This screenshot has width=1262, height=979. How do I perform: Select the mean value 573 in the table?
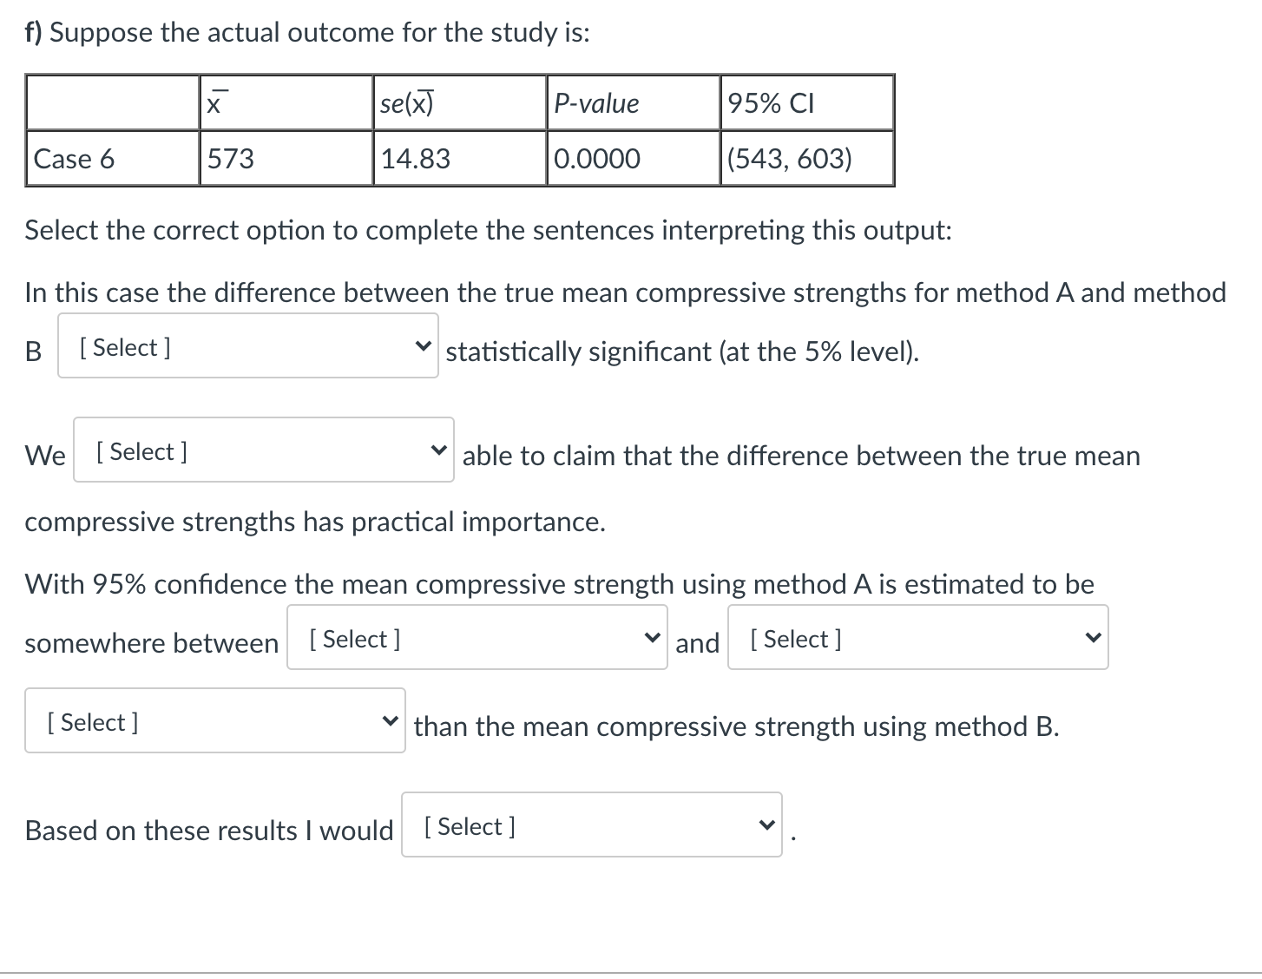[x=286, y=158]
